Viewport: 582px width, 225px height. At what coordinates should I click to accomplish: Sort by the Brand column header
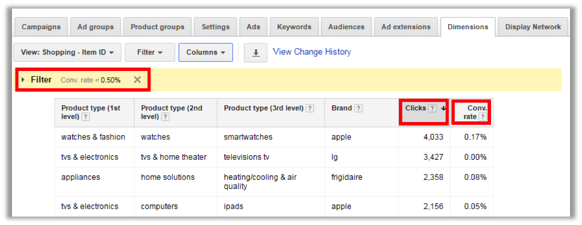[x=342, y=108]
